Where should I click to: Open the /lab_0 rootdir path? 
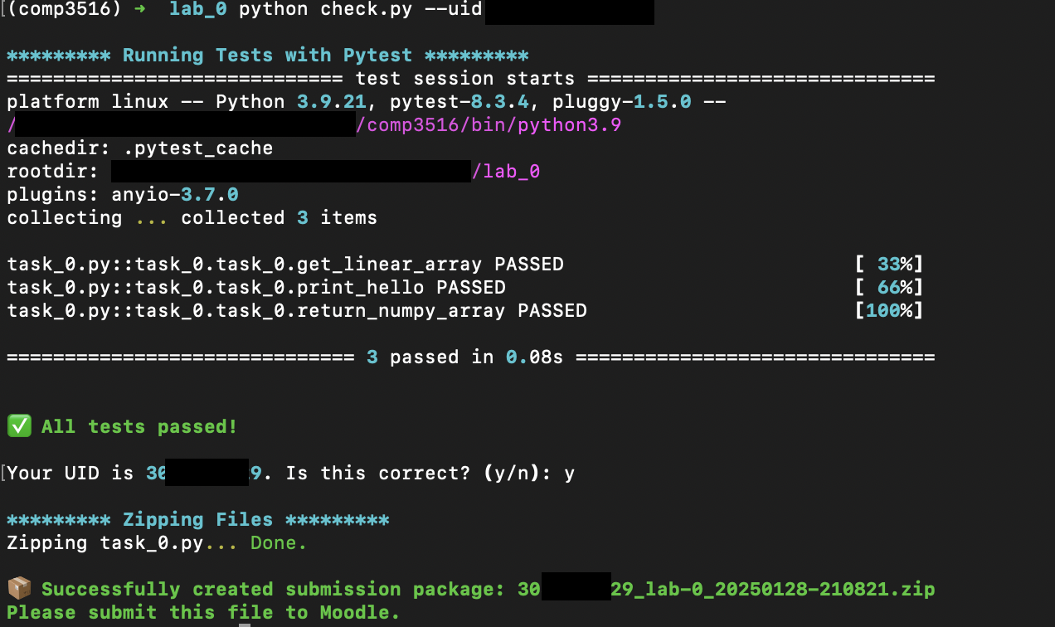point(506,172)
